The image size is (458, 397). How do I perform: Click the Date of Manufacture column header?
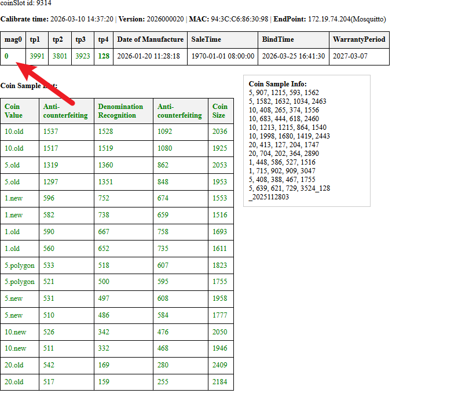click(150, 40)
